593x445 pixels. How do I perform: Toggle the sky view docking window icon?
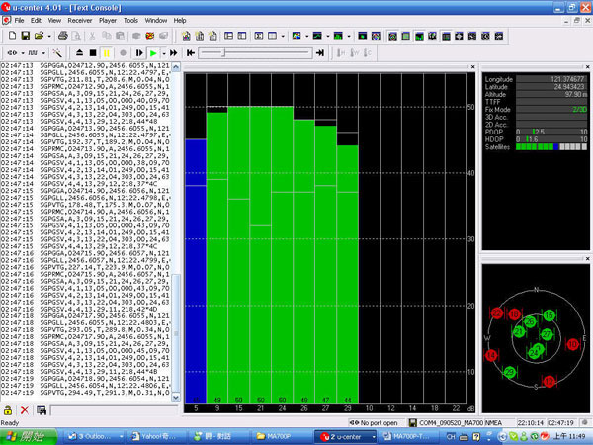(x=392, y=36)
